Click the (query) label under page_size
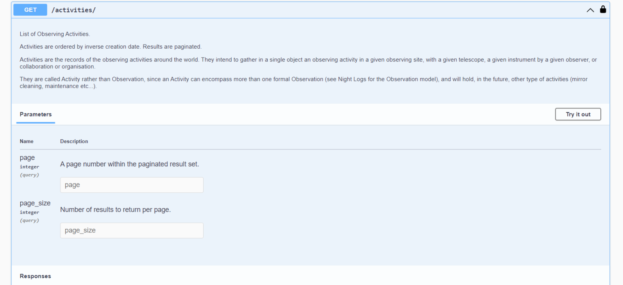This screenshot has width=623, height=285. 29,221
